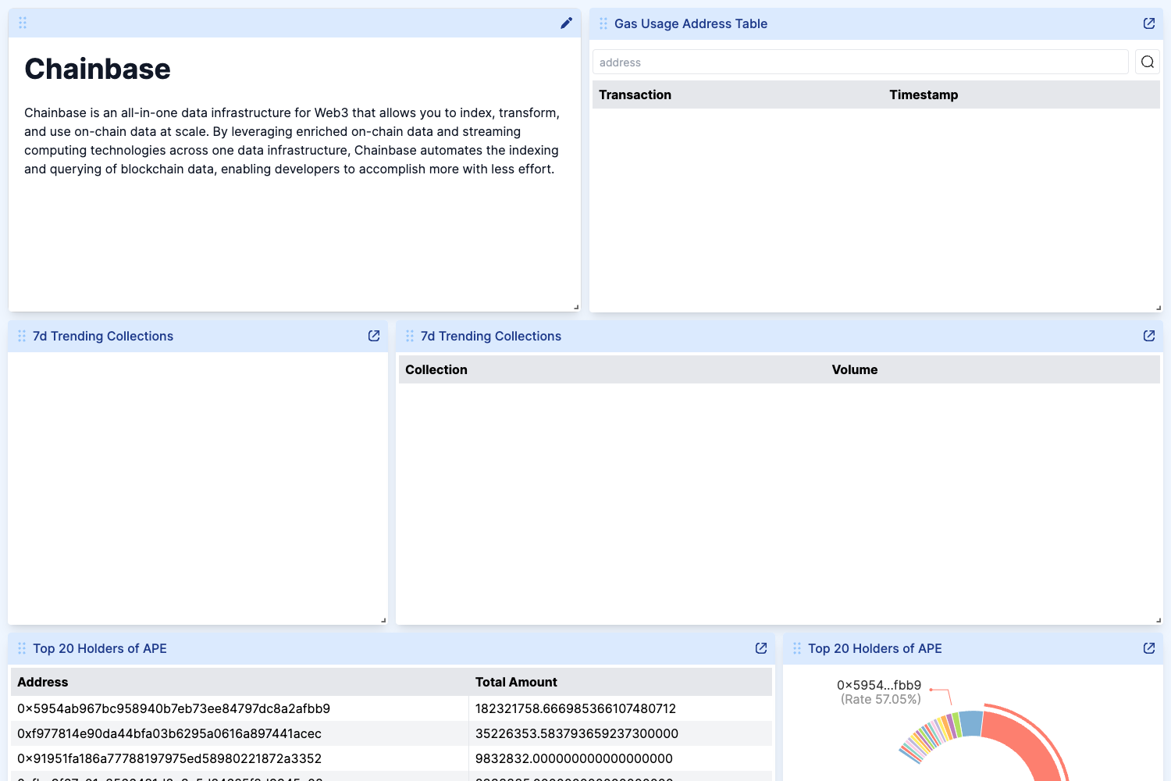Click the search magnifier icon beside address field

[1147, 62]
